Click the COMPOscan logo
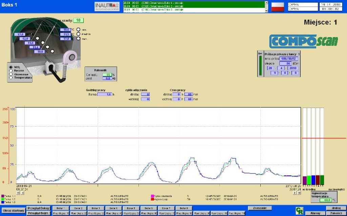The width and height of the screenshot is (347, 216). coord(304,41)
